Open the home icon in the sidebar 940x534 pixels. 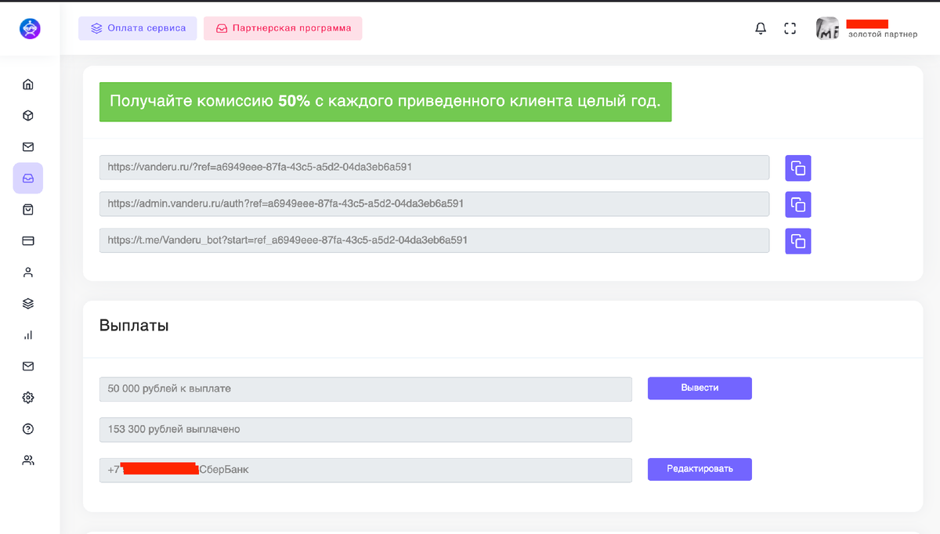pyautogui.click(x=28, y=85)
